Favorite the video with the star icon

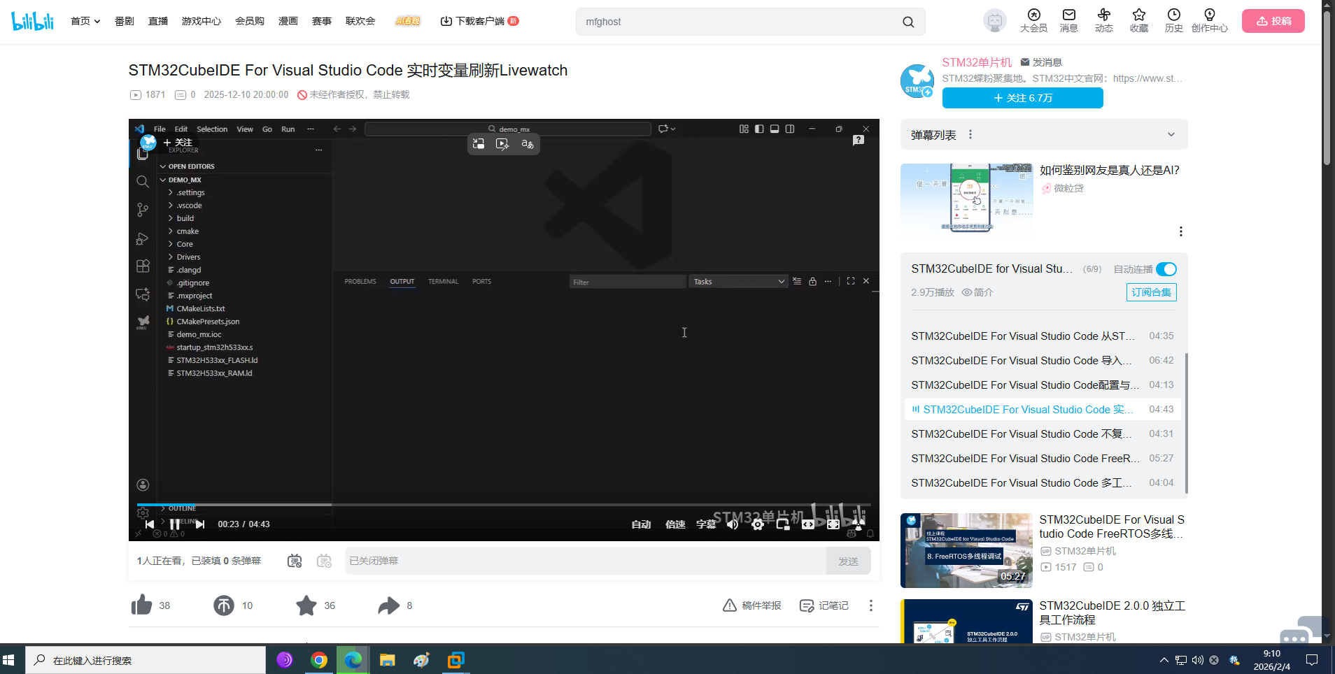(x=306, y=605)
